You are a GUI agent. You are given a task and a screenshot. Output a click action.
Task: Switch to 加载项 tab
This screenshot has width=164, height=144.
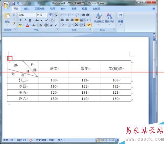(96, 8)
